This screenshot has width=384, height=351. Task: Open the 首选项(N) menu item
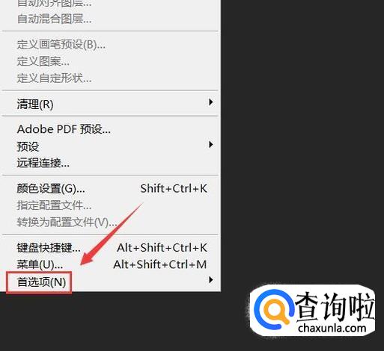point(110,282)
